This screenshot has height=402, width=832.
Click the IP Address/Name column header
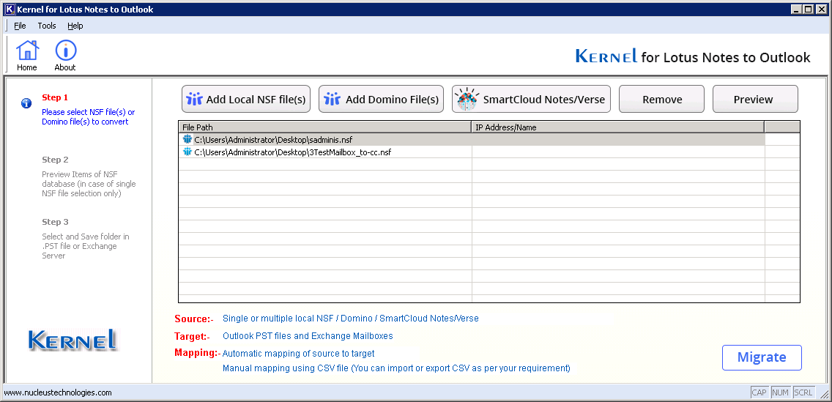pos(618,127)
